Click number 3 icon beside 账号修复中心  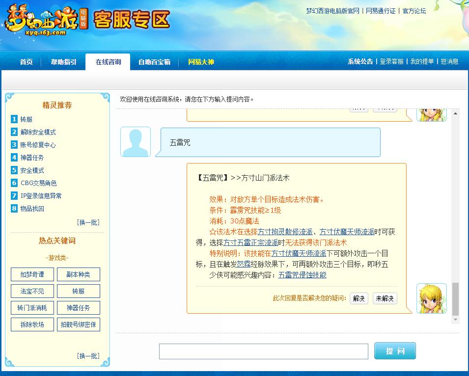click(x=14, y=145)
